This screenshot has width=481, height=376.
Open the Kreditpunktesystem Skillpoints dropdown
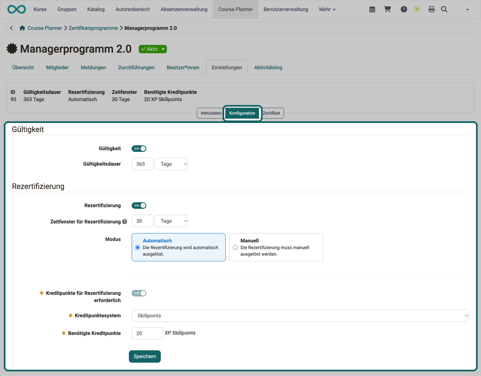(300, 316)
